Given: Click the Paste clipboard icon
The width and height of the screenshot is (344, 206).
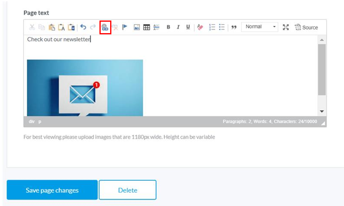Looking at the screenshot, I should [52, 27].
